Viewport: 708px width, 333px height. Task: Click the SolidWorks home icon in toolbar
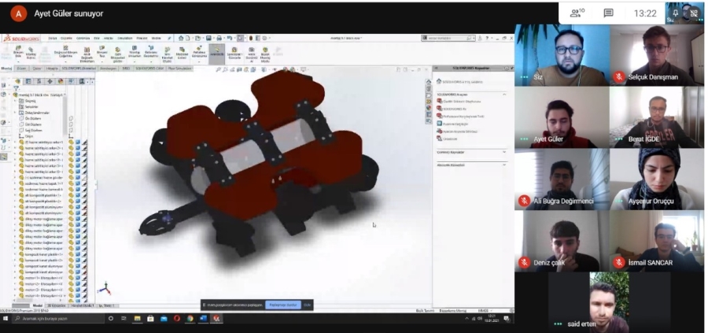point(181,39)
